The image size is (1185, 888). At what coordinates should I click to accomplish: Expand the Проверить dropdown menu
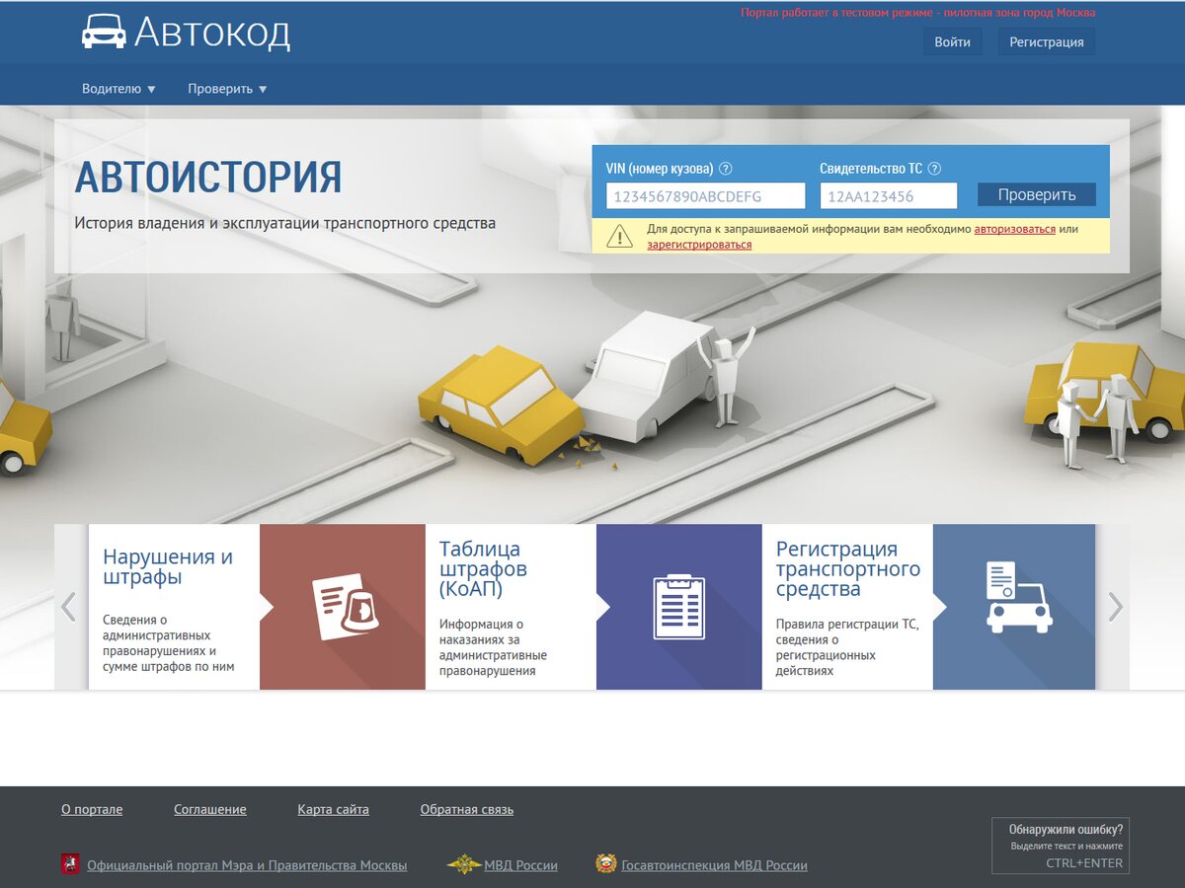227,89
